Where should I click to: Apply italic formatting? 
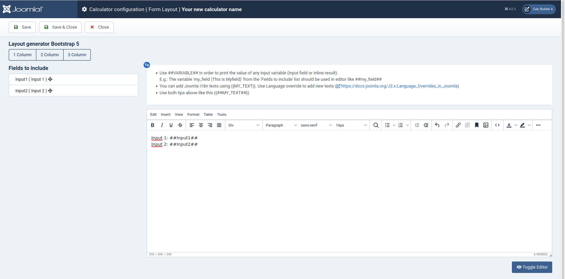click(162, 125)
